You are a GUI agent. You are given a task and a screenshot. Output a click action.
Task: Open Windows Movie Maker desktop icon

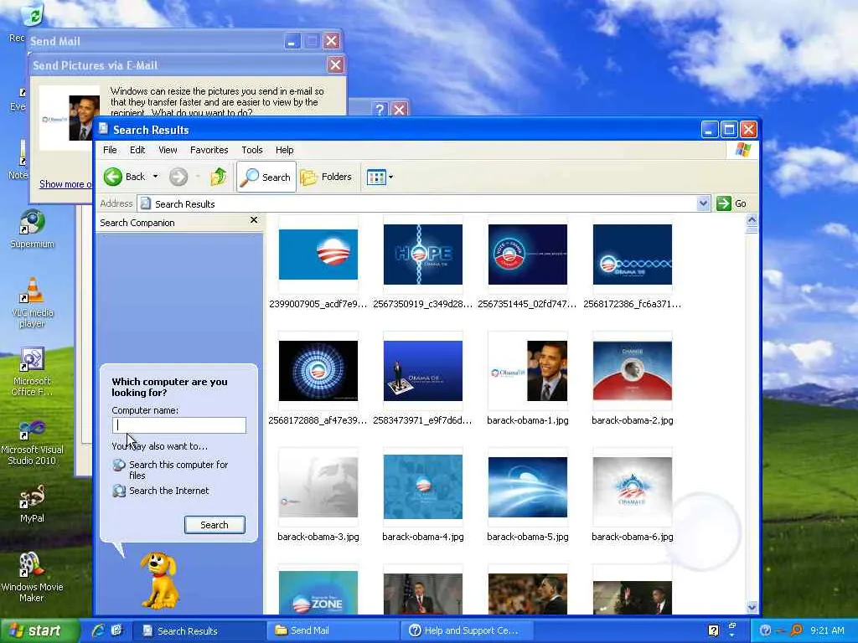tap(33, 577)
